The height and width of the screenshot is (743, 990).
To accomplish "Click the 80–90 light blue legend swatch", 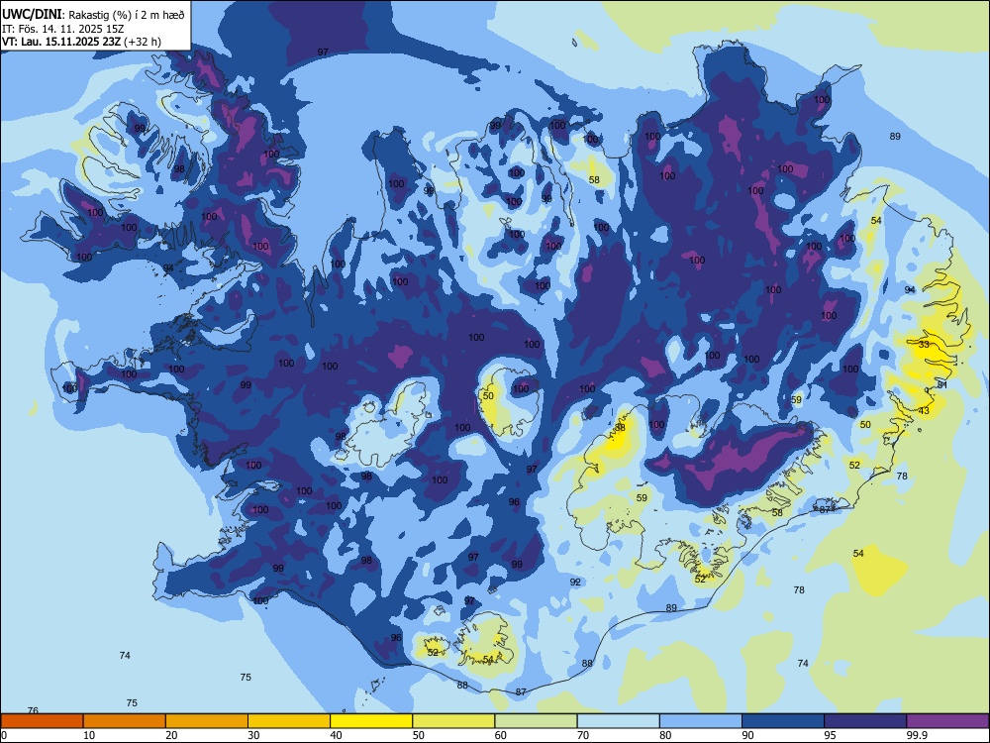I will point(701,721).
